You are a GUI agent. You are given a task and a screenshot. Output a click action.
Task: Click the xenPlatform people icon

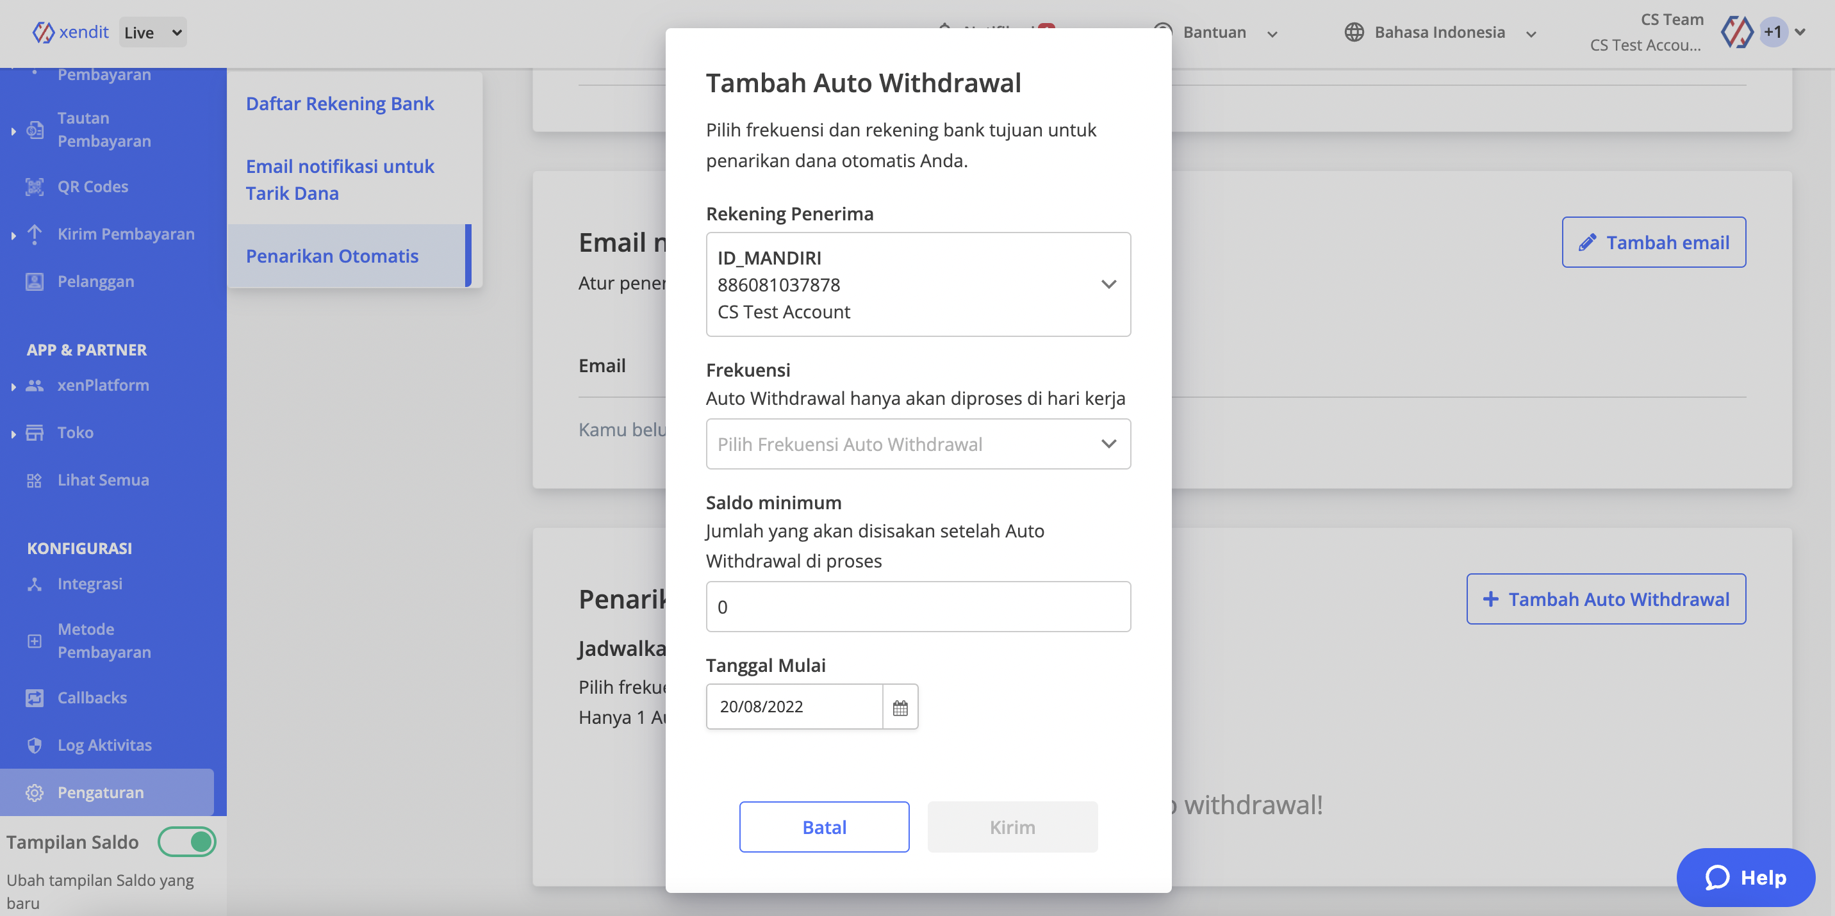pyautogui.click(x=35, y=386)
